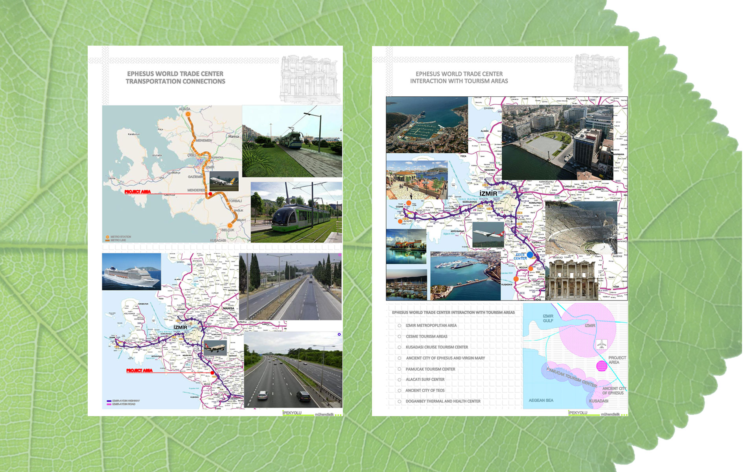
Task: Open the Ephesus amphitheater photo
Action: pyautogui.click(x=581, y=228)
